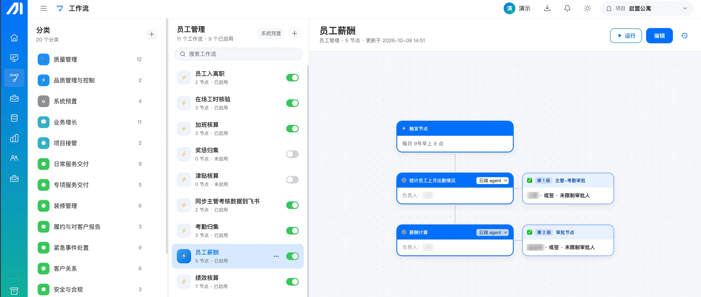Add a new workflow in 员工管理
This screenshot has height=297, width=701.
click(x=294, y=34)
